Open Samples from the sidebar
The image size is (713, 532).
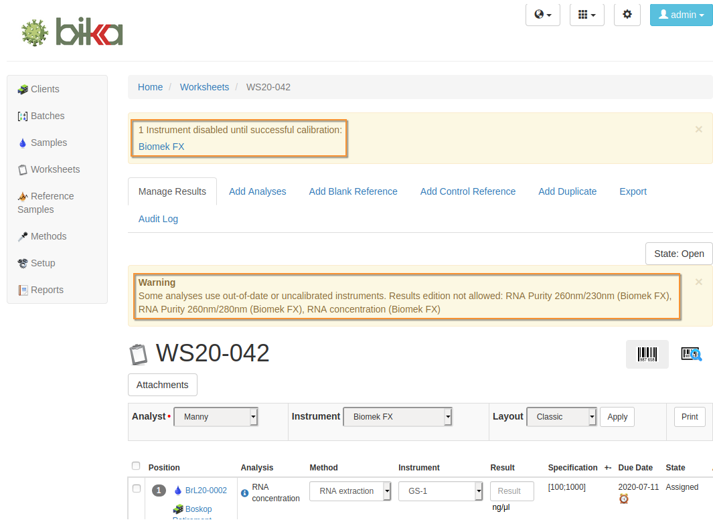pyautogui.click(x=50, y=143)
